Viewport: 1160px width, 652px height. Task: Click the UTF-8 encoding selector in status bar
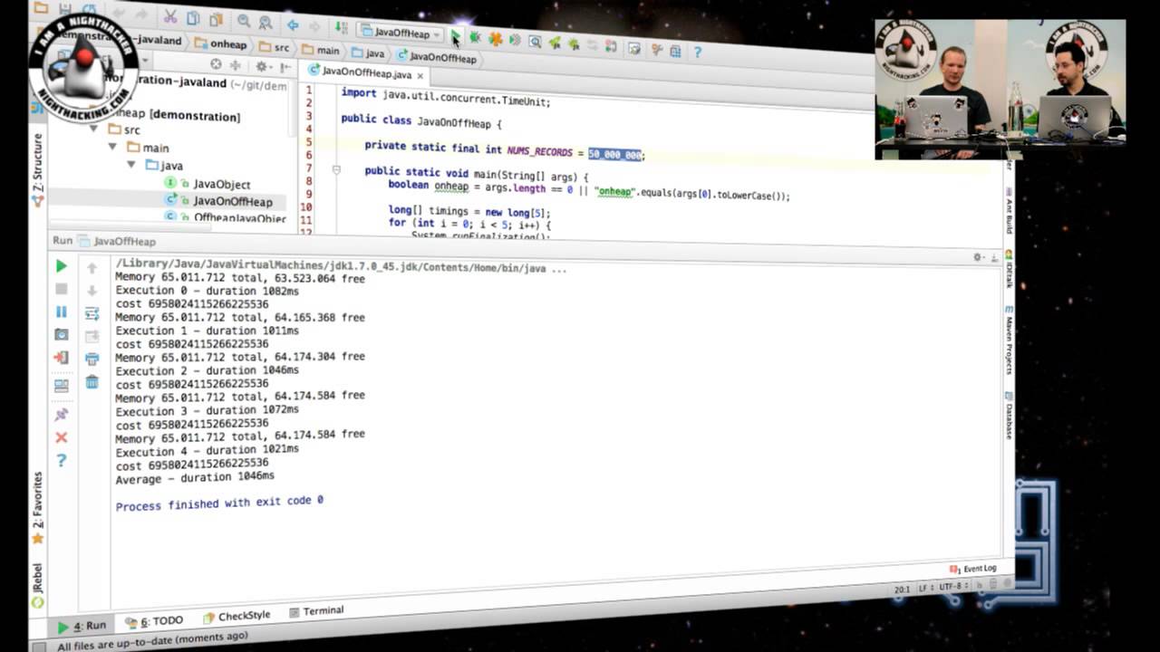click(953, 587)
